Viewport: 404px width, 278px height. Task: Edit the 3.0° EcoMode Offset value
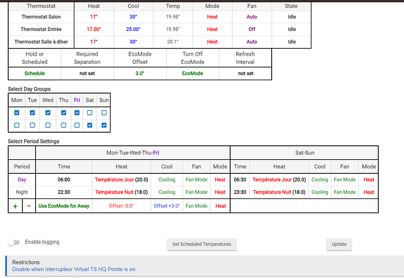tap(140, 74)
